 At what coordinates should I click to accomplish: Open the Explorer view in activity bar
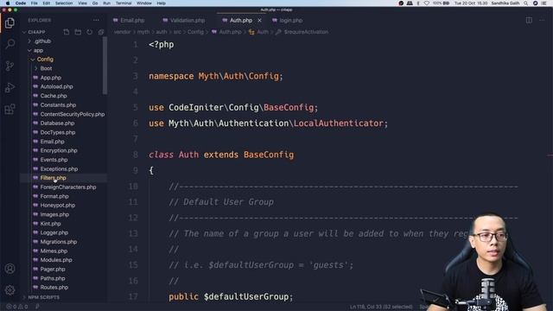click(10, 23)
